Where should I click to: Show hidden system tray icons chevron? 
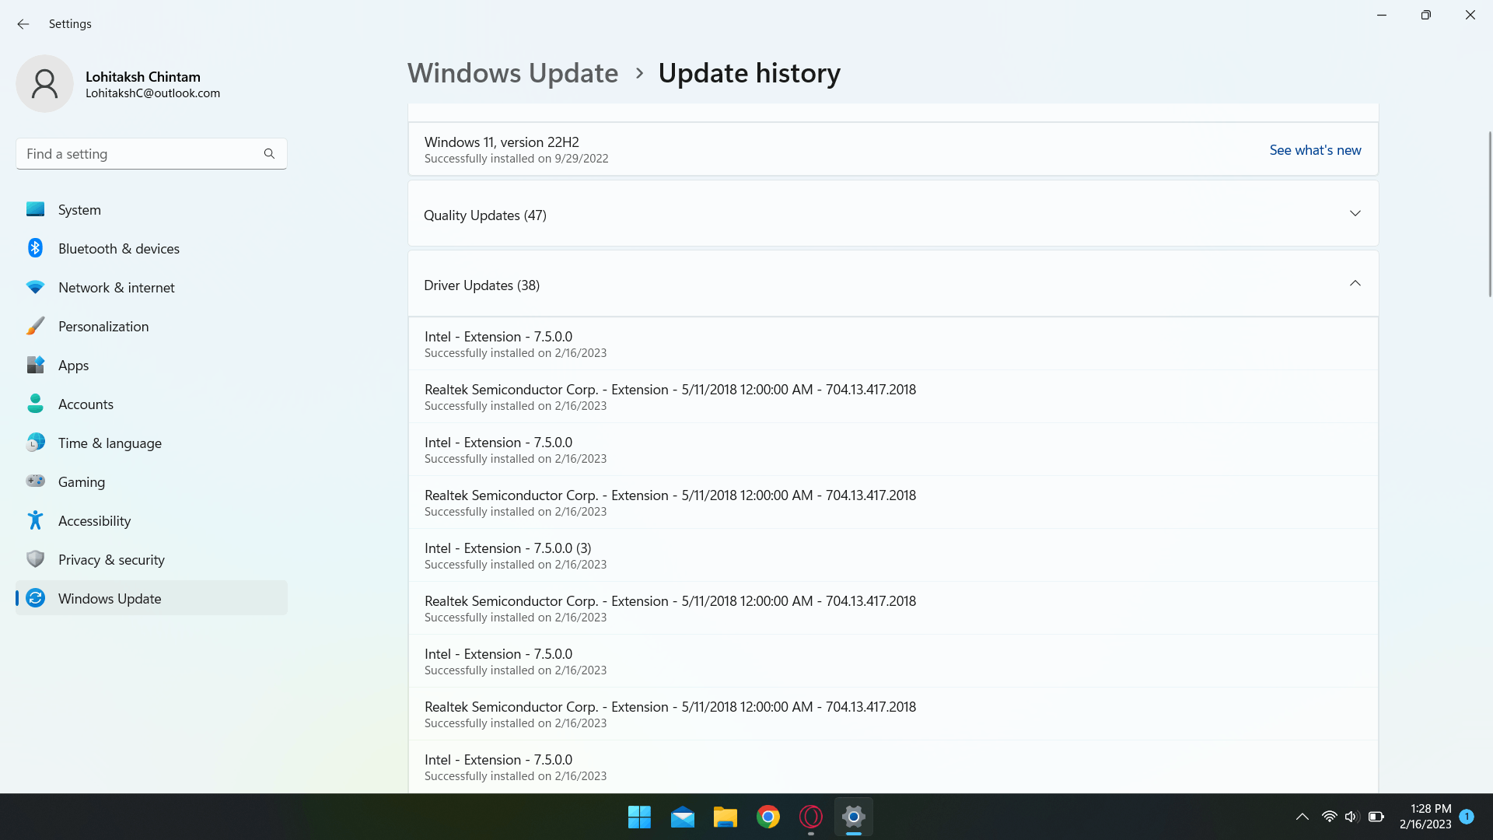tap(1302, 817)
